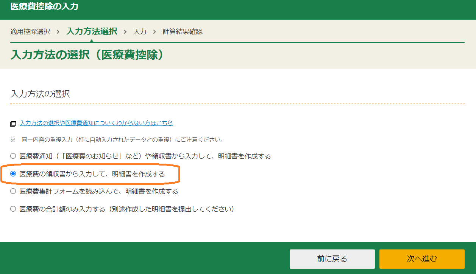Click the chevron arrow after 入力方法選択
This screenshot has height=274, width=476.
click(x=125, y=32)
